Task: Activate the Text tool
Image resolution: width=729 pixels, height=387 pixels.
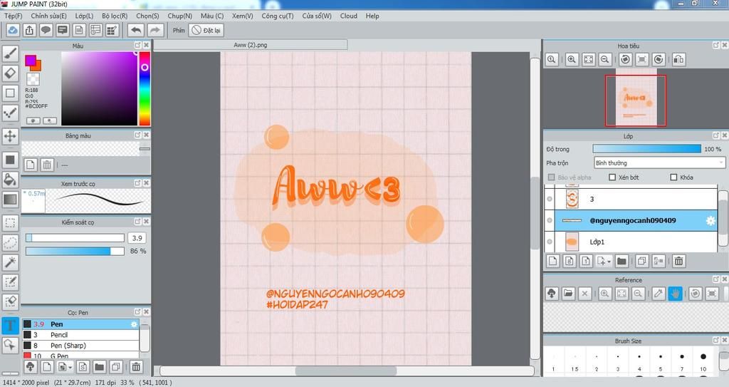Action: 10,325
